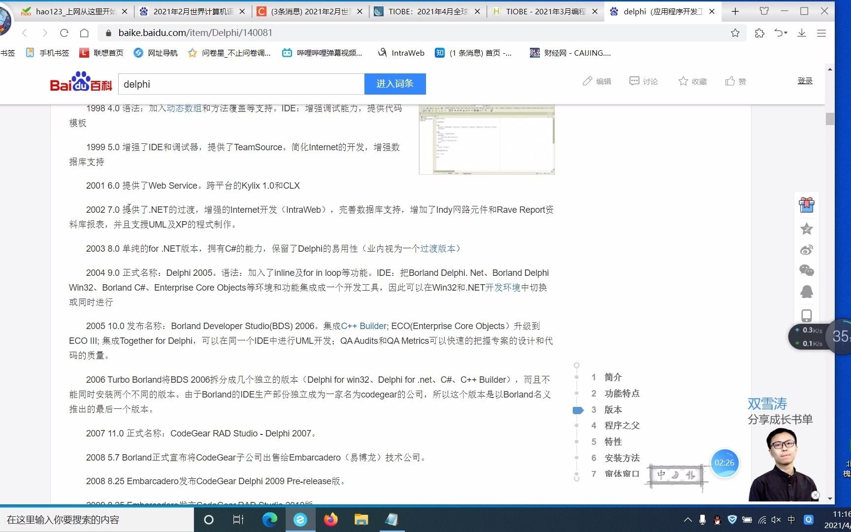Open the 哔哩哔哩弹幕视频 bookmark
The height and width of the screenshot is (532, 851).
coord(322,53)
